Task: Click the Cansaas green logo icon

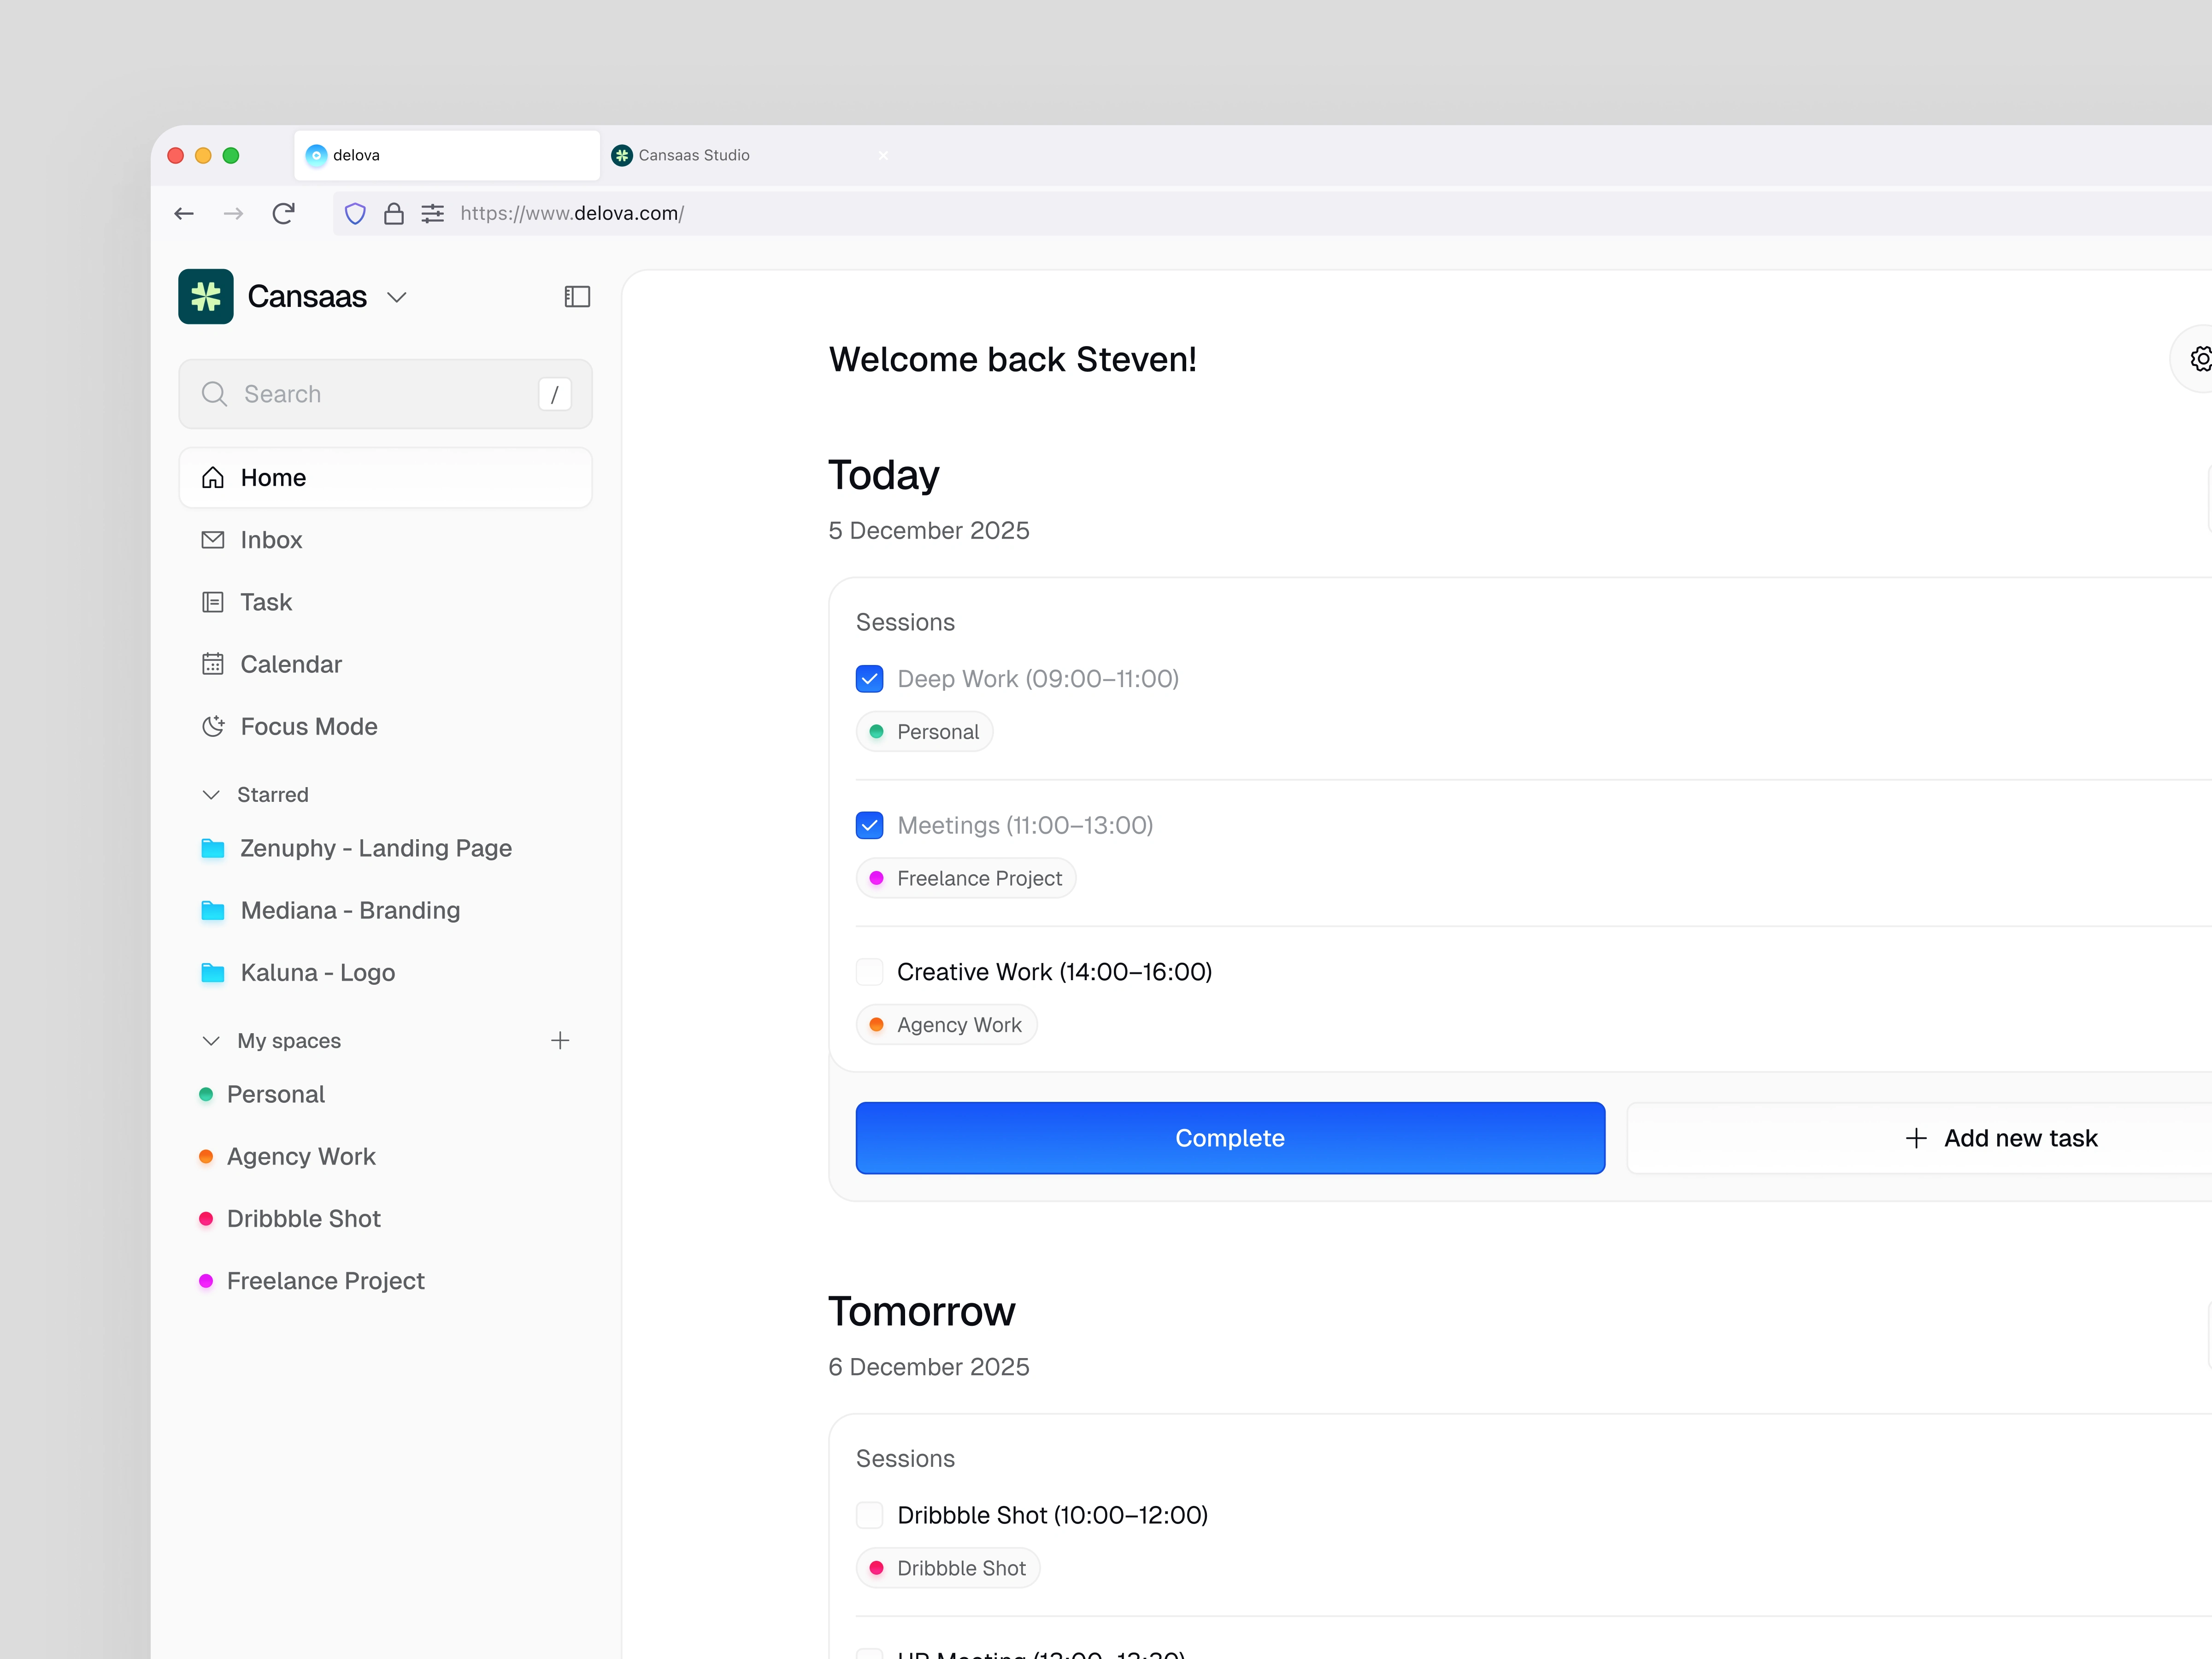Action: tap(206, 297)
